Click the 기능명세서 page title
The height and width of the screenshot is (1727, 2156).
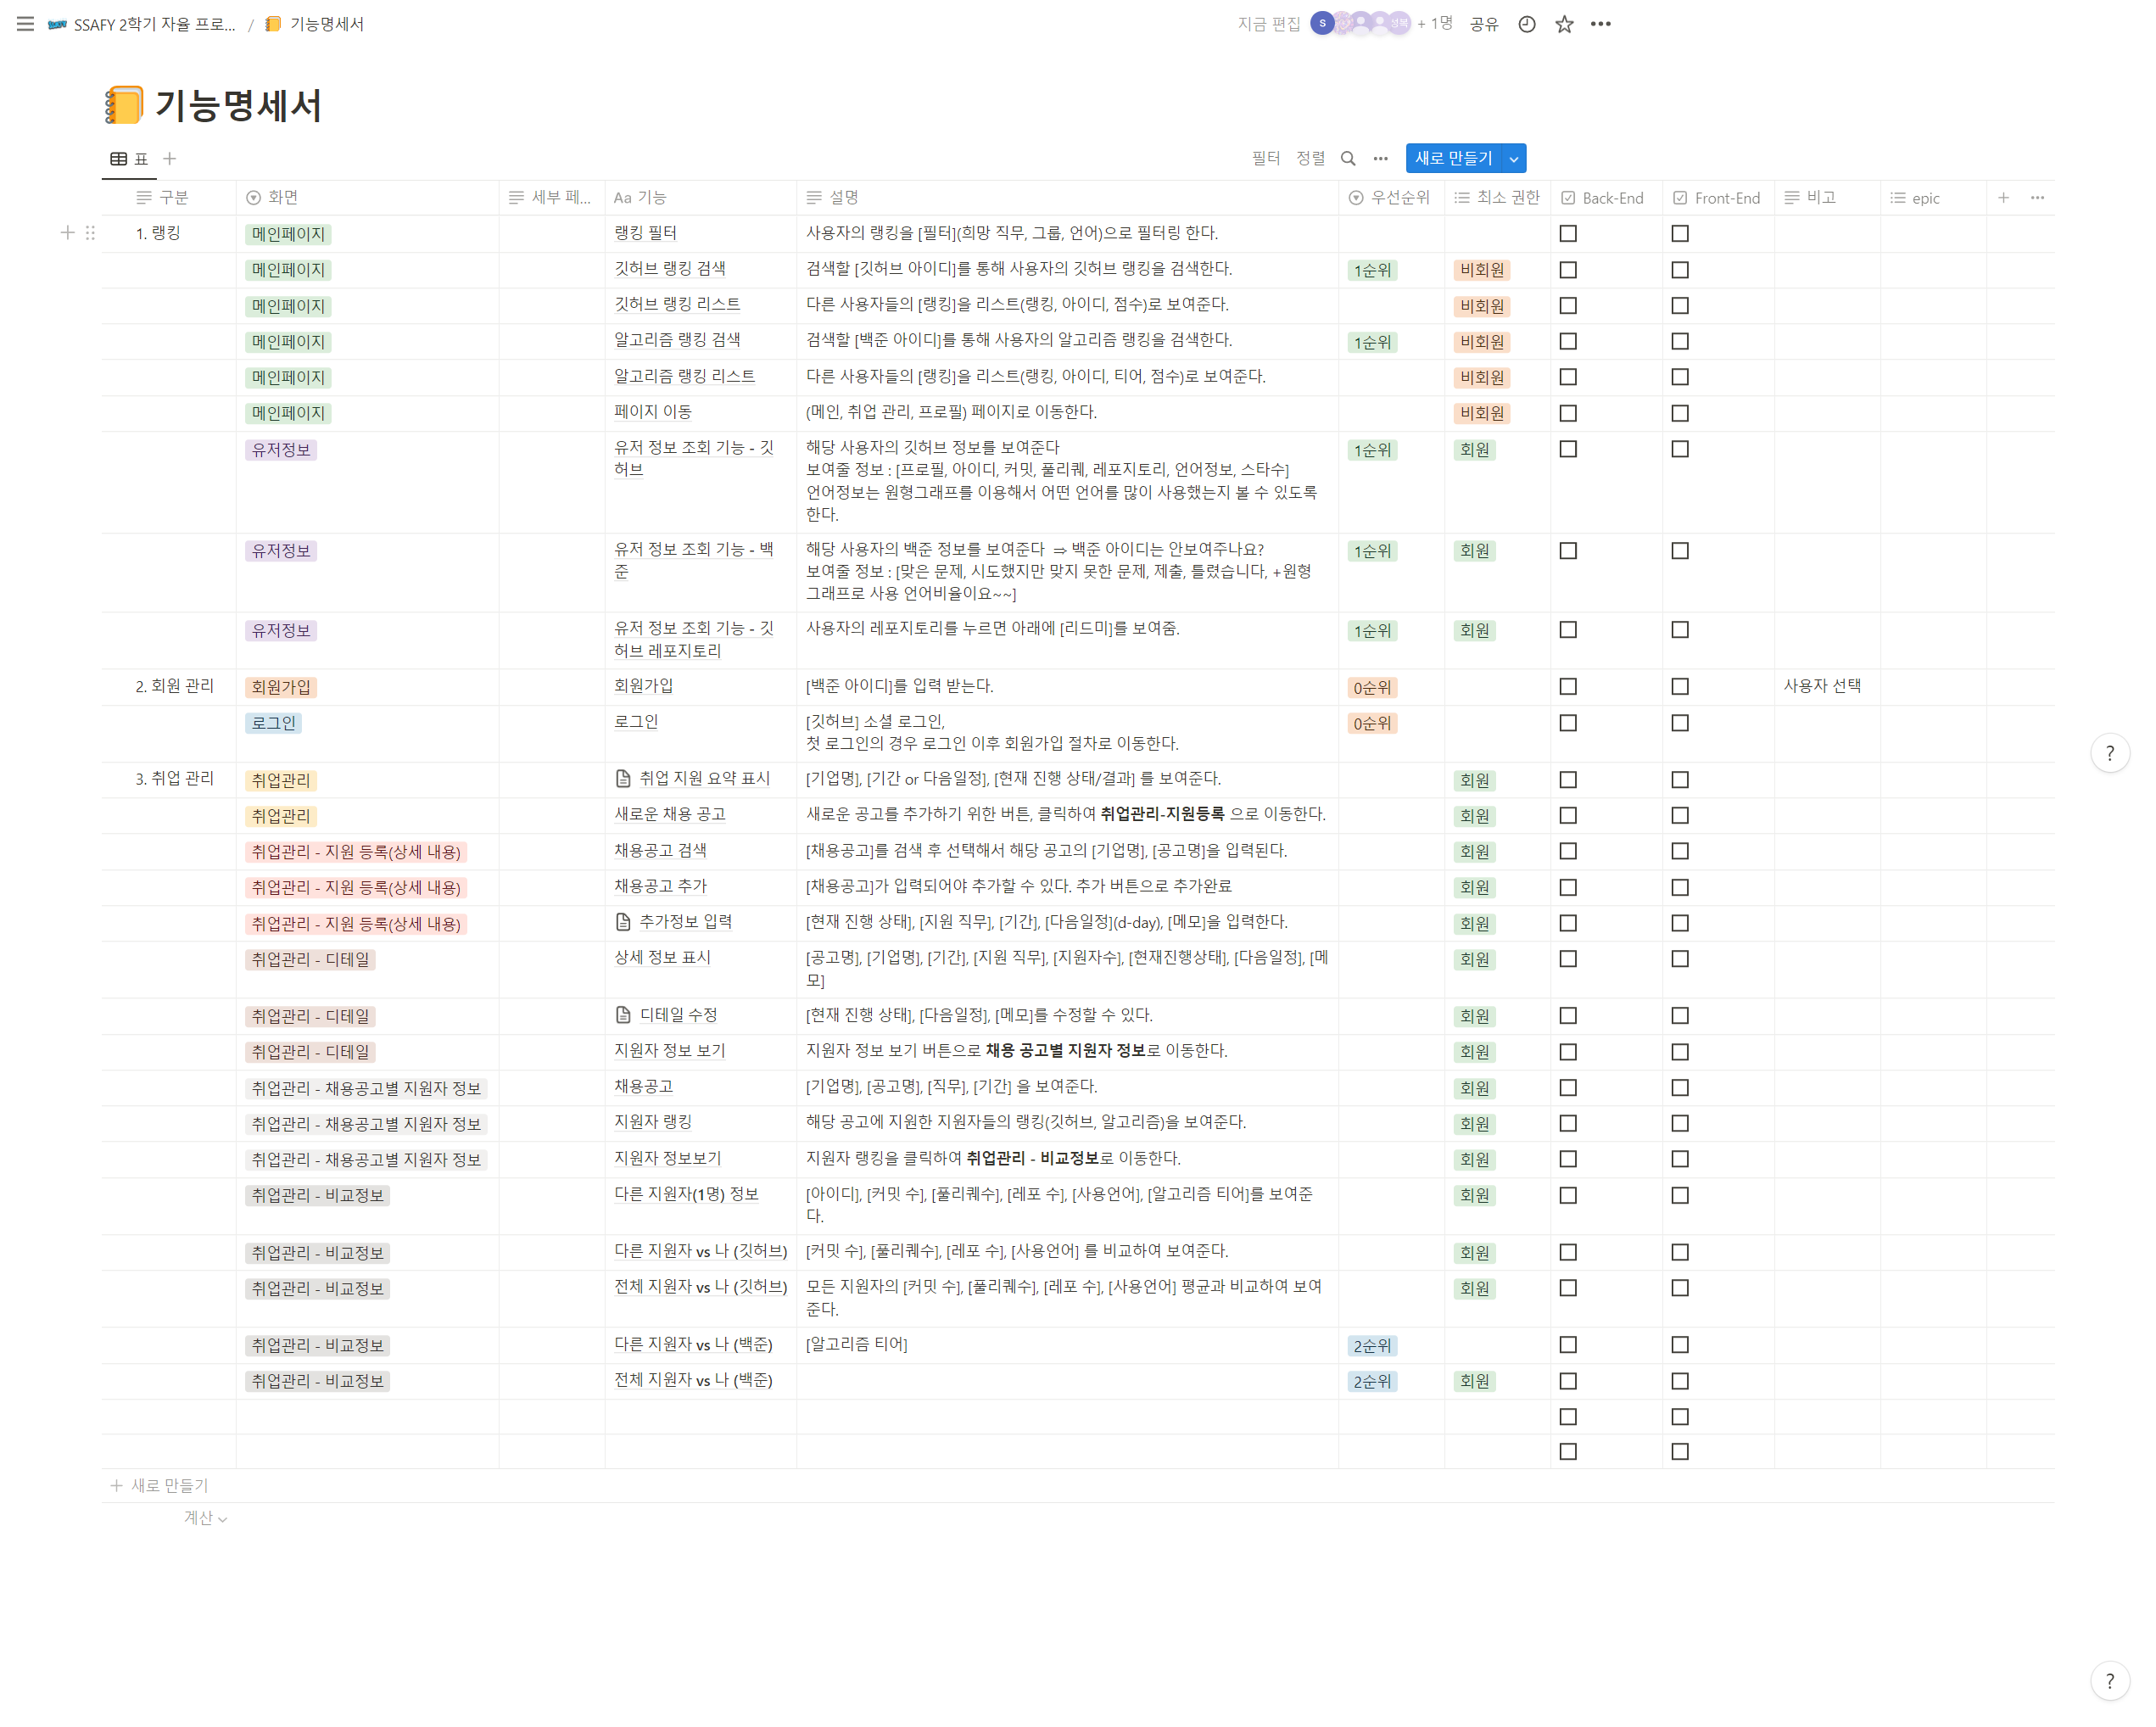point(238,105)
